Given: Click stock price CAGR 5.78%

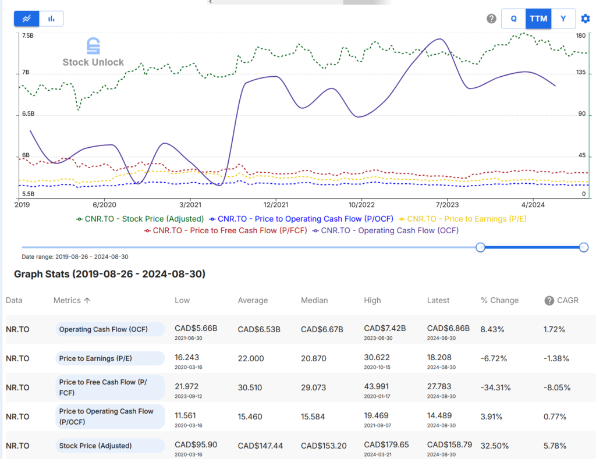Looking at the screenshot, I should pos(555,446).
